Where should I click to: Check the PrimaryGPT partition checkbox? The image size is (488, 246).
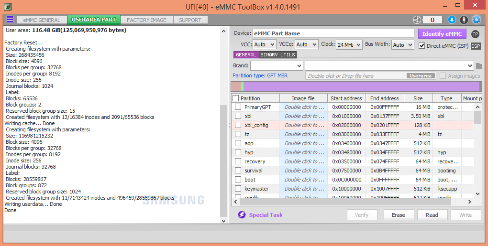tap(238, 107)
